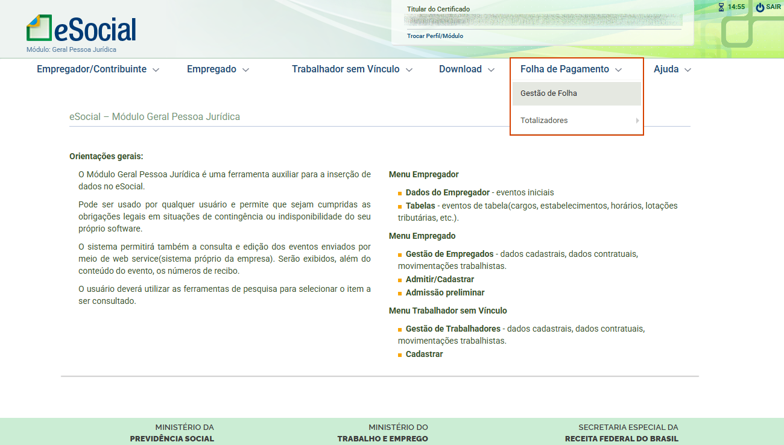Open Gestão de Empregados link
The height and width of the screenshot is (445, 784).
450,254
